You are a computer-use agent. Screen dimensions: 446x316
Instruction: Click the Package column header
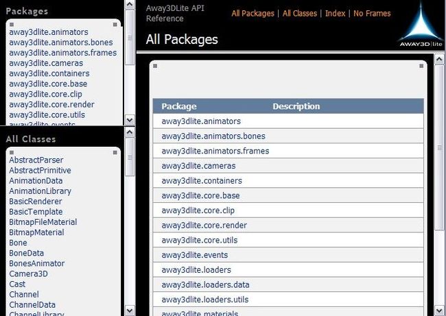pyautogui.click(x=179, y=106)
